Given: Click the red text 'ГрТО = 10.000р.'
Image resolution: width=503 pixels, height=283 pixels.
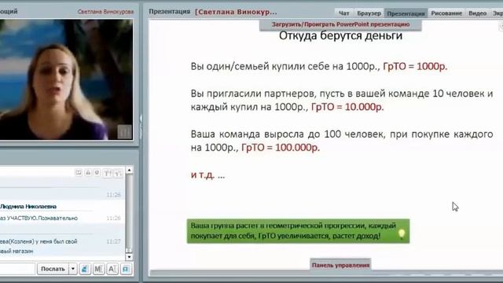Looking at the screenshot, I should click(x=347, y=107).
